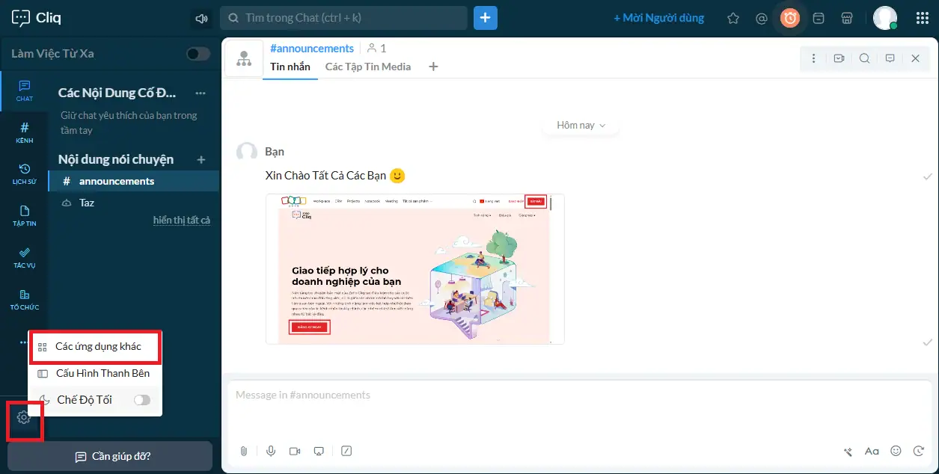This screenshot has width=939, height=474.
Task: Enable Chế Độ Tối dark mode
Action: point(141,400)
